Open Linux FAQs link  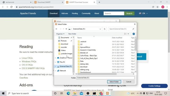point(27,58)
